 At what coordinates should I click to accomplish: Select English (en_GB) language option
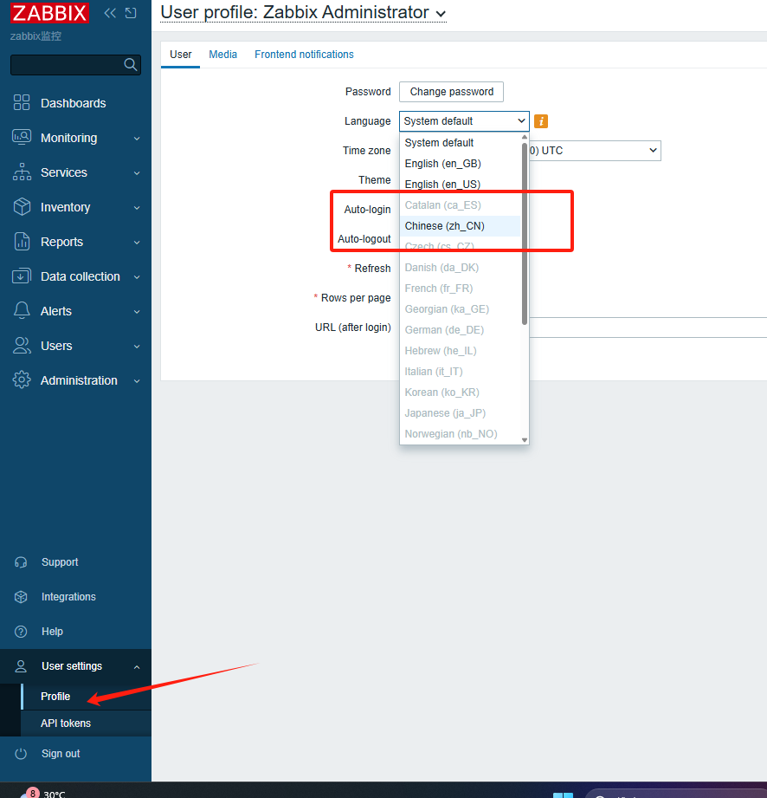pos(461,164)
